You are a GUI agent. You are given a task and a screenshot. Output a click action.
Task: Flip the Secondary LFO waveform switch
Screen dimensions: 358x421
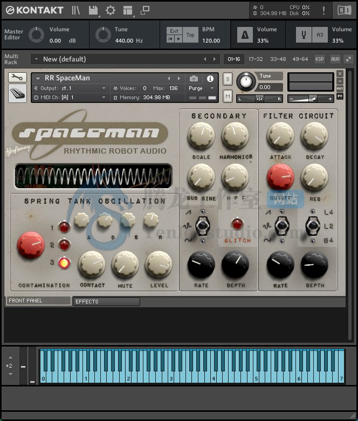click(x=202, y=226)
